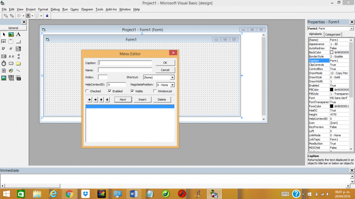Select the Label control tool

18,34
